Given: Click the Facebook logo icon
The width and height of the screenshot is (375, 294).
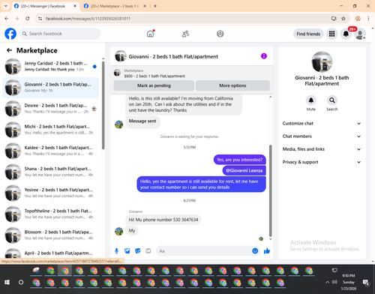Looking at the screenshot, I should pyautogui.click(x=10, y=34).
